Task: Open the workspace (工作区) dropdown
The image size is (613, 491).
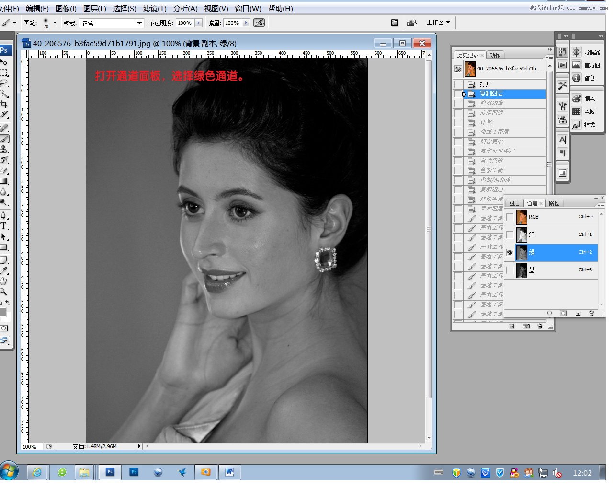Action: point(438,23)
